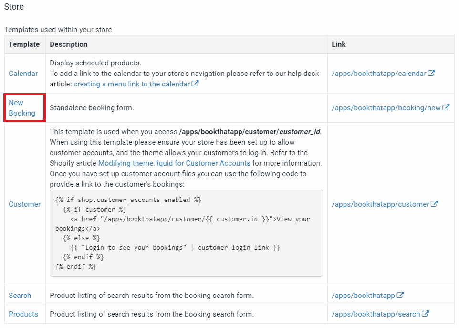The height and width of the screenshot is (328, 459).
Task: Click external-link icon after calendar help article
Action: click(x=195, y=84)
